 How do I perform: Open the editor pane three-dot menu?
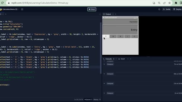100,14
